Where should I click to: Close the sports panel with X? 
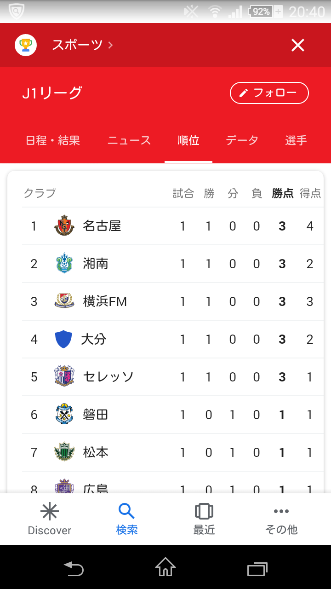[298, 45]
